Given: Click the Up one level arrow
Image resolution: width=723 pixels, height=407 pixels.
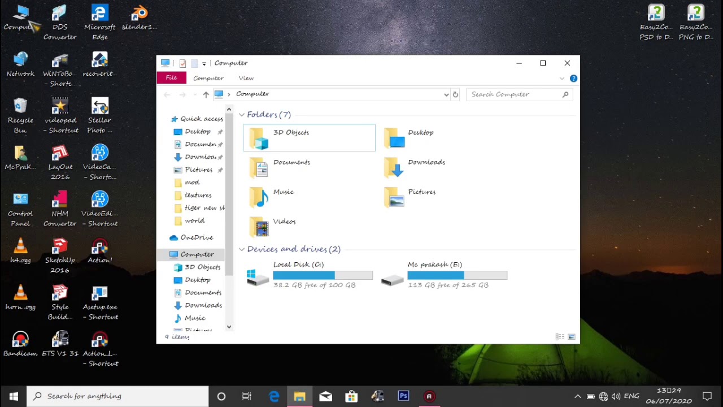Looking at the screenshot, I should click(206, 94).
